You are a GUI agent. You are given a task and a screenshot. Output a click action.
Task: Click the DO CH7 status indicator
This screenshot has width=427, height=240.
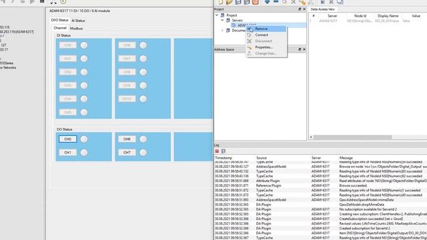click(x=143, y=153)
